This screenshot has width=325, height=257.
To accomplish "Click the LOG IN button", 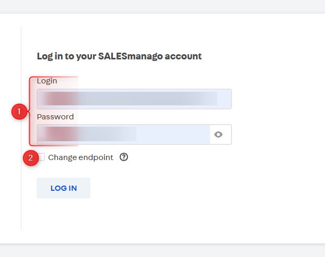I will (63, 188).
